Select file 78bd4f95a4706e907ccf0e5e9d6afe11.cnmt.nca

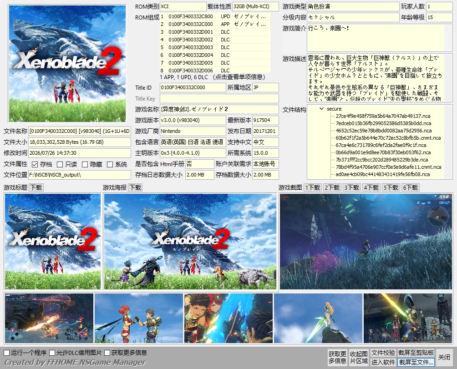click(x=389, y=167)
